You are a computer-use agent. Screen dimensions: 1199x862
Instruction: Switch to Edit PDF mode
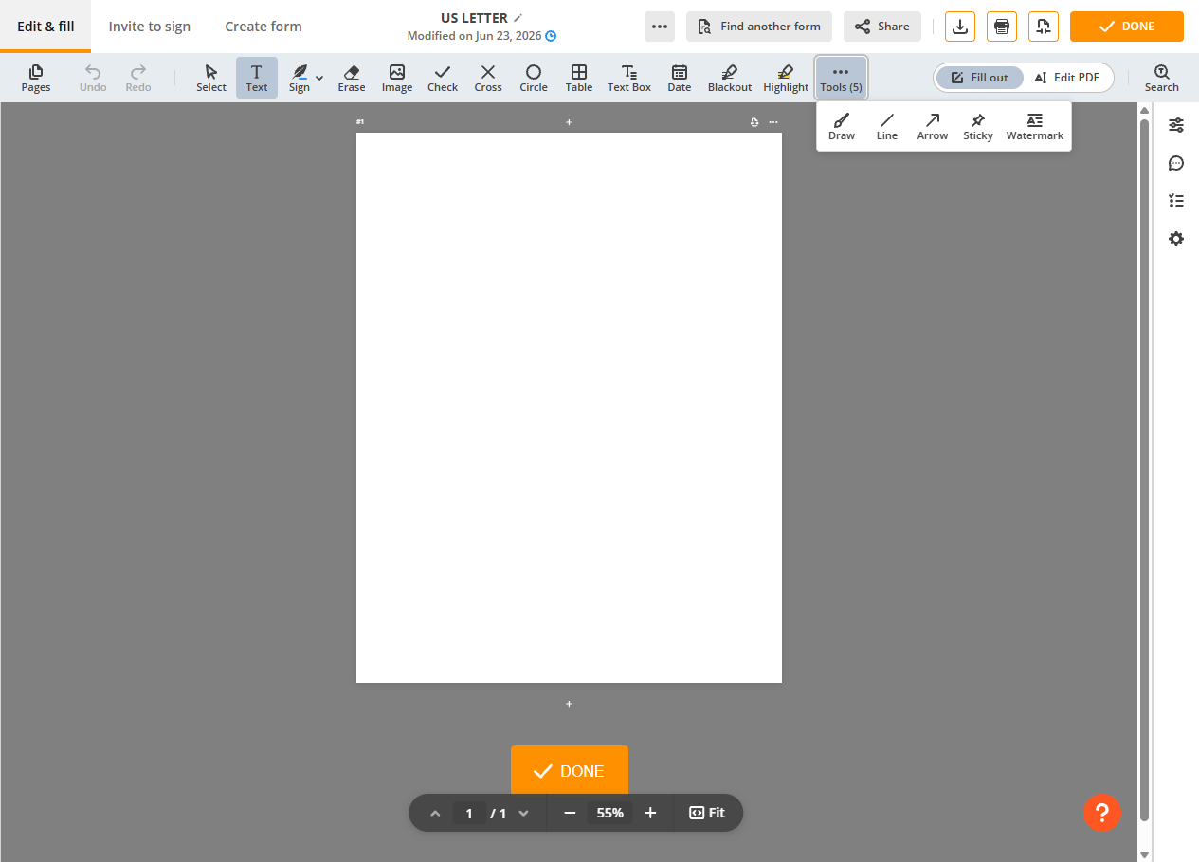[1067, 78]
